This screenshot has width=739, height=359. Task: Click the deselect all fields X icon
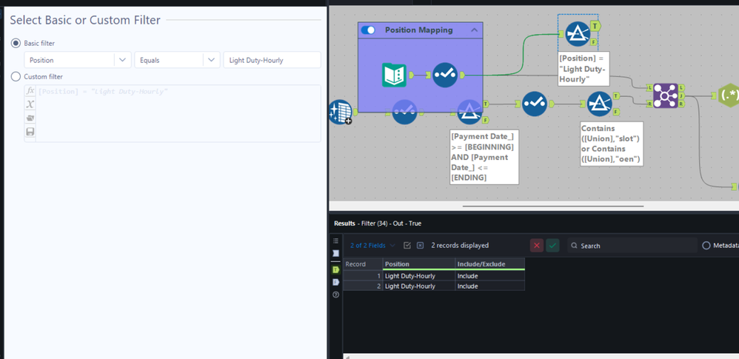click(x=421, y=246)
